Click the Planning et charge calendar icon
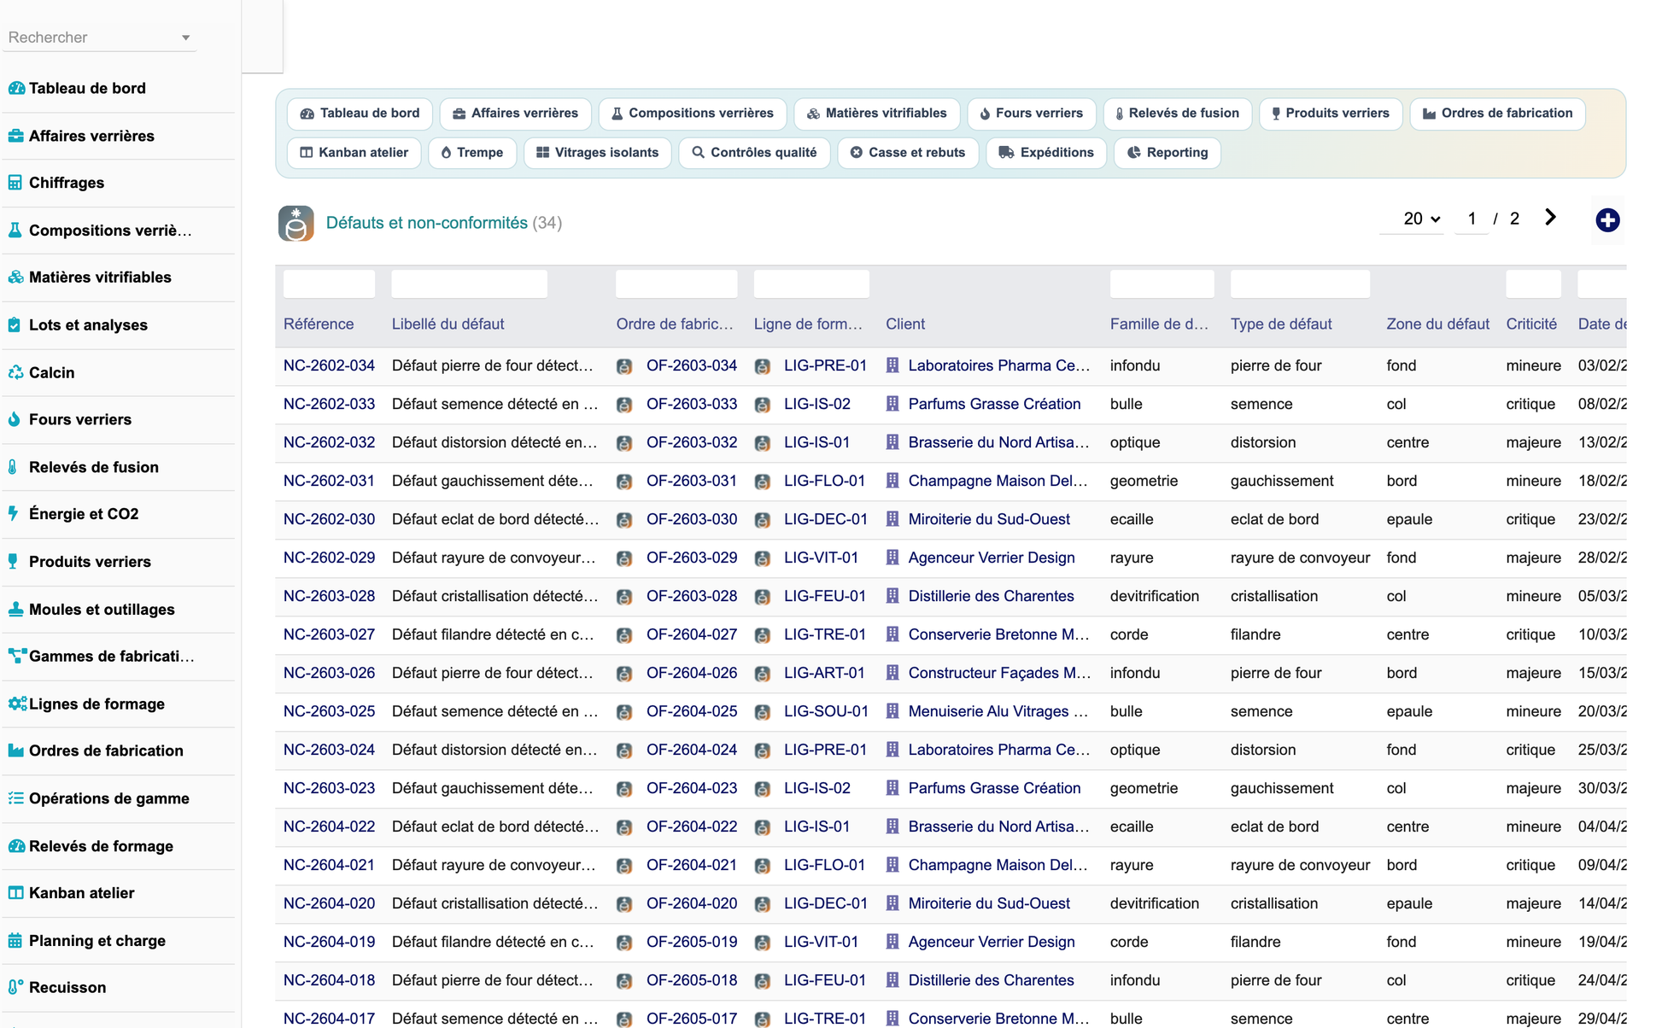Image resolution: width=1662 pixels, height=1028 pixels. click(x=15, y=940)
